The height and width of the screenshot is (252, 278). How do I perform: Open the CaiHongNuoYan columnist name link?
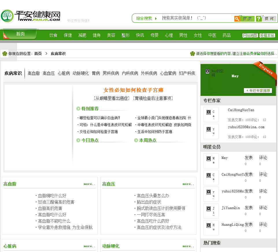(x=241, y=110)
